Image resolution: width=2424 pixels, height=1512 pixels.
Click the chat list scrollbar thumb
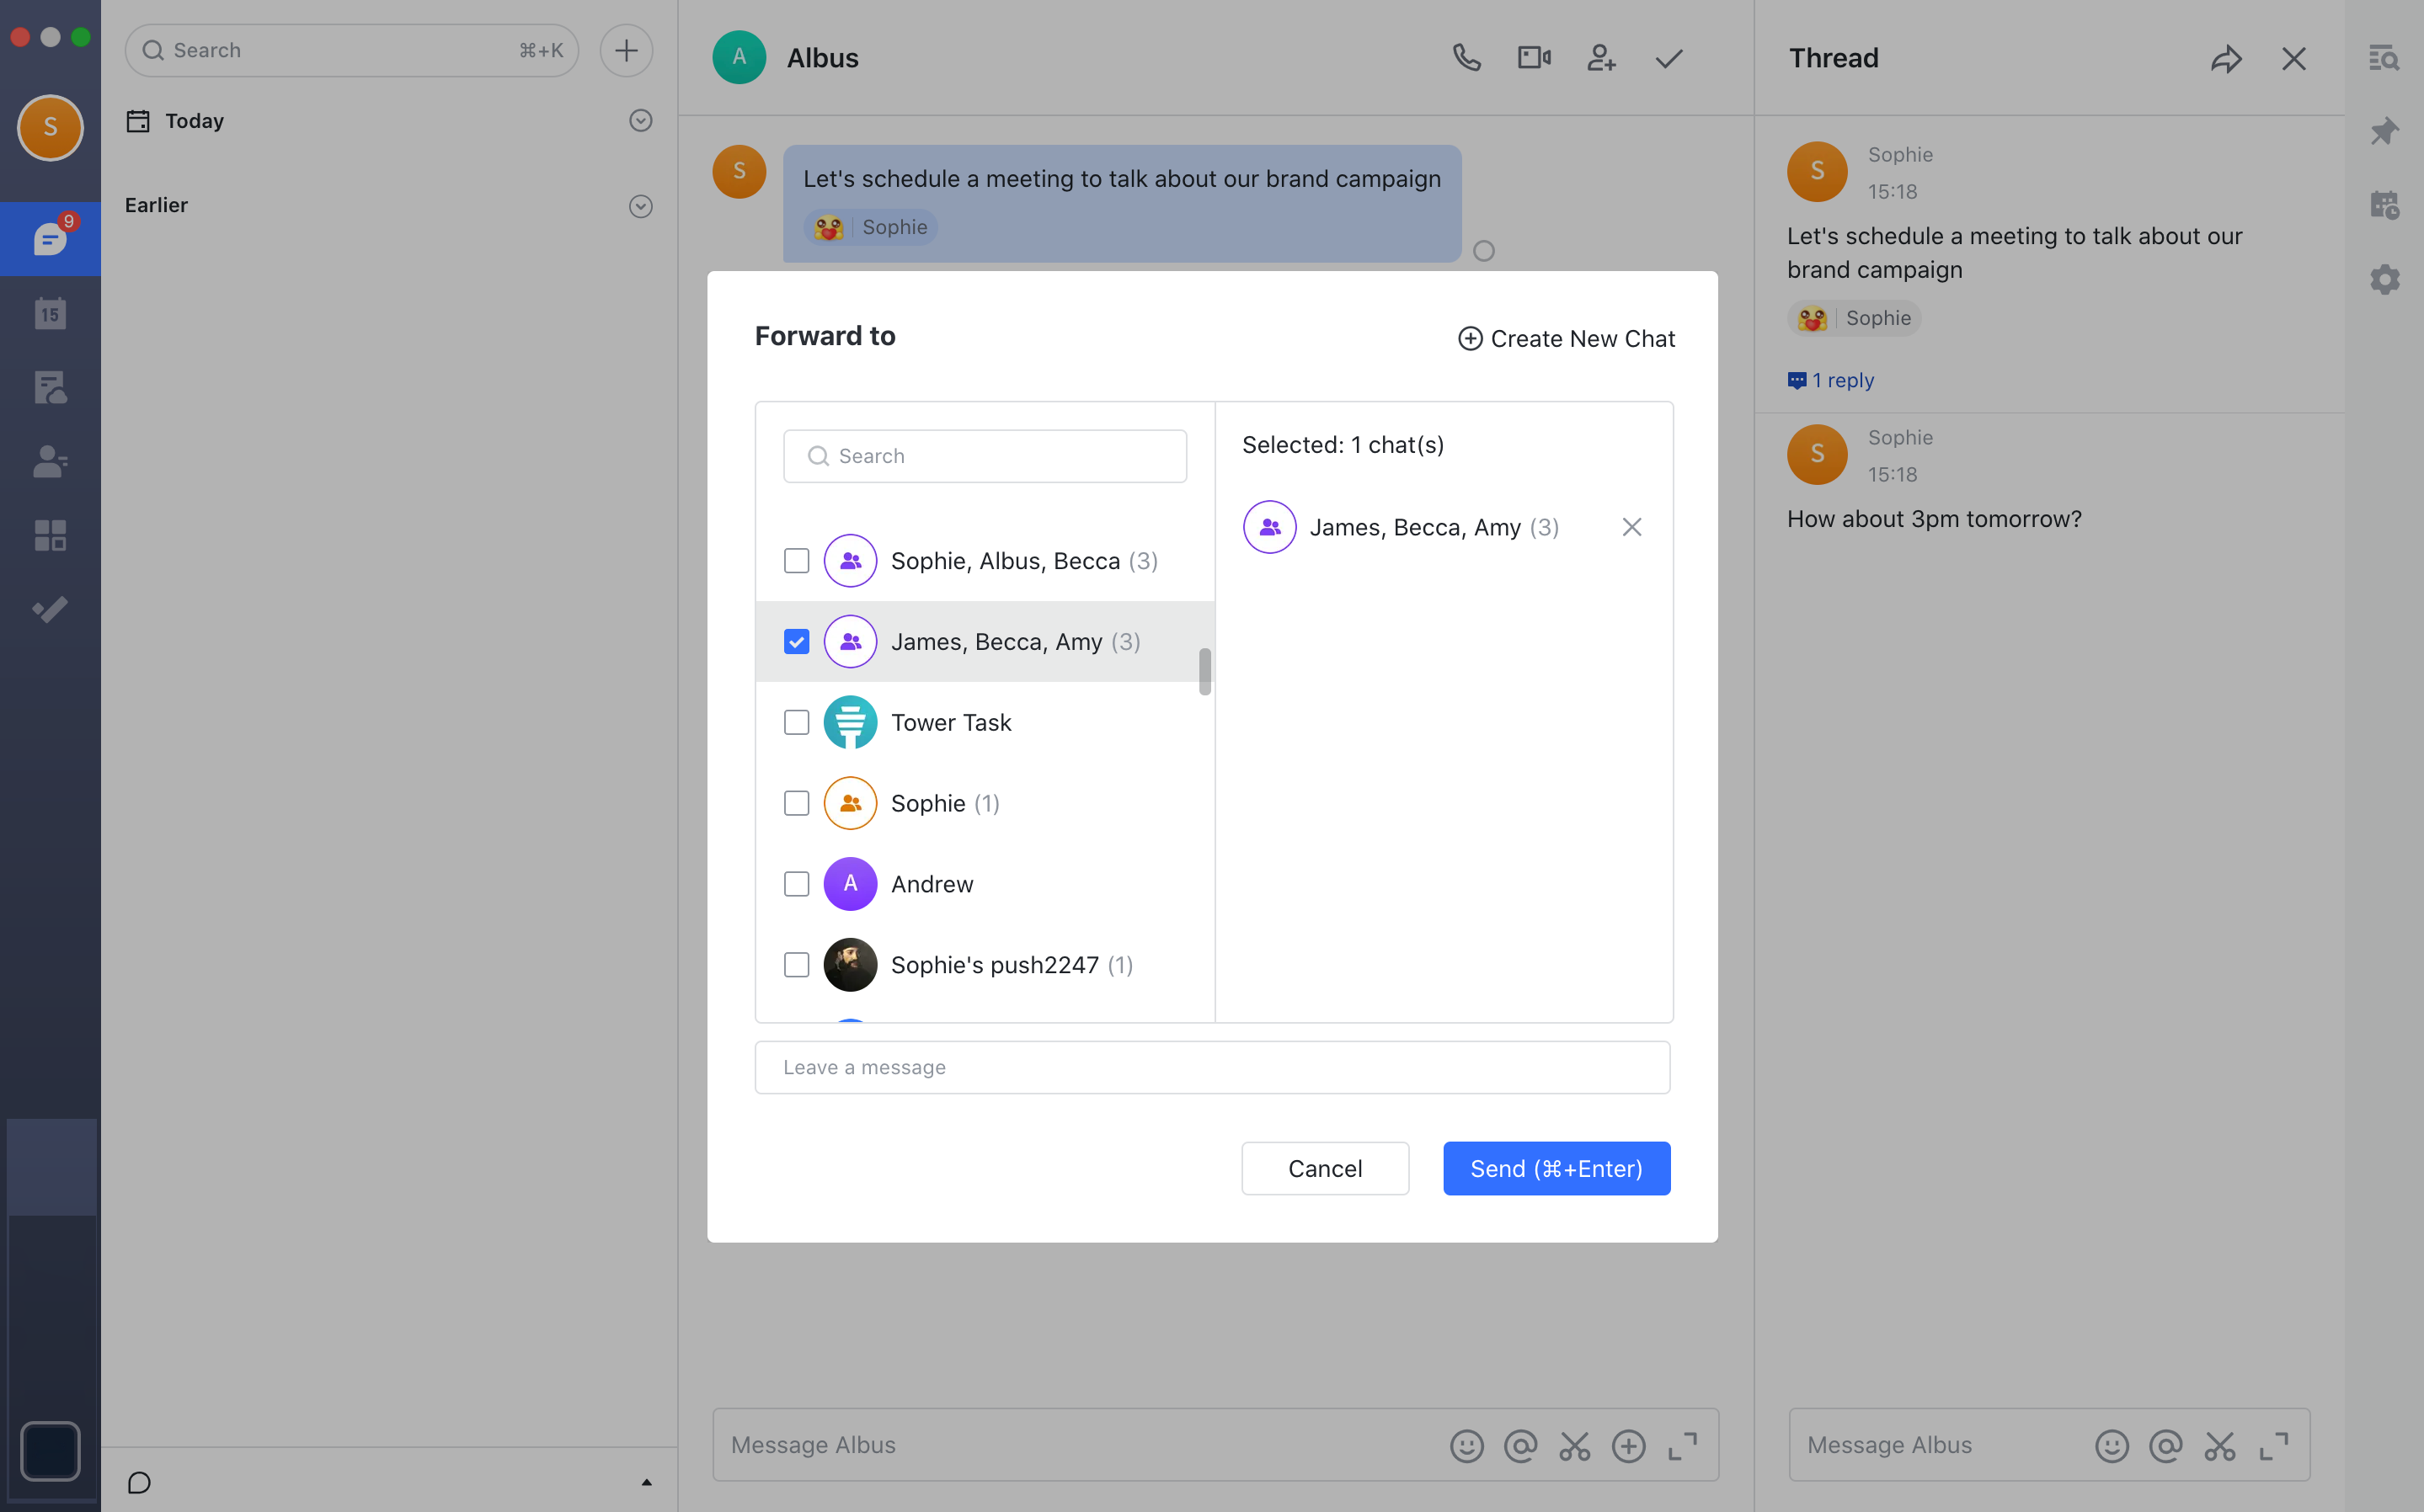pyautogui.click(x=1204, y=671)
